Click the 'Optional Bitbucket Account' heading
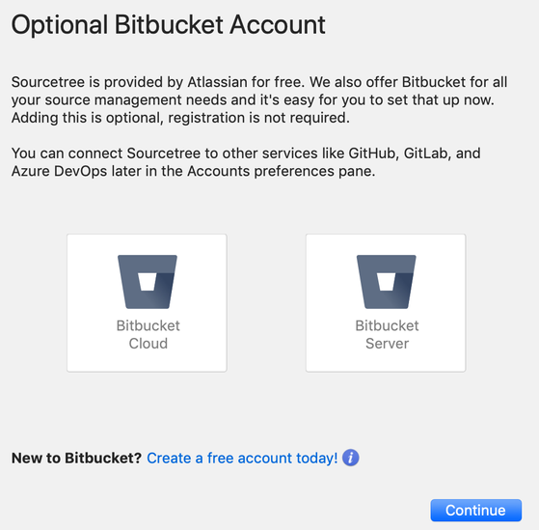 [x=169, y=25]
